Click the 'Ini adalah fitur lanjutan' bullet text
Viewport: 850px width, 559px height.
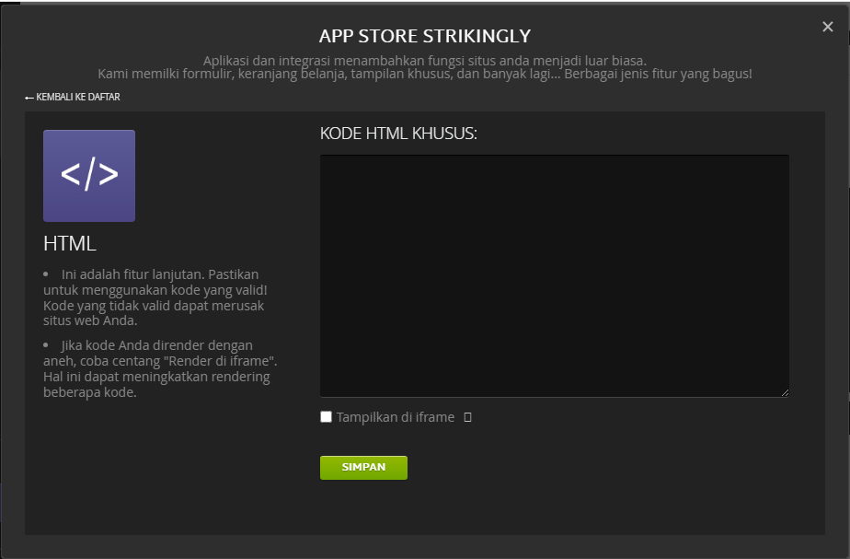tap(155, 297)
